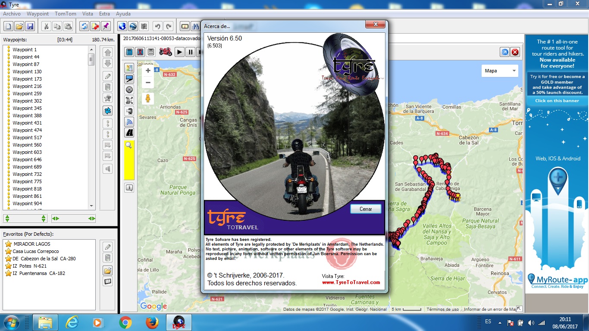Open the Extra menu
This screenshot has width=589, height=331.
click(104, 14)
